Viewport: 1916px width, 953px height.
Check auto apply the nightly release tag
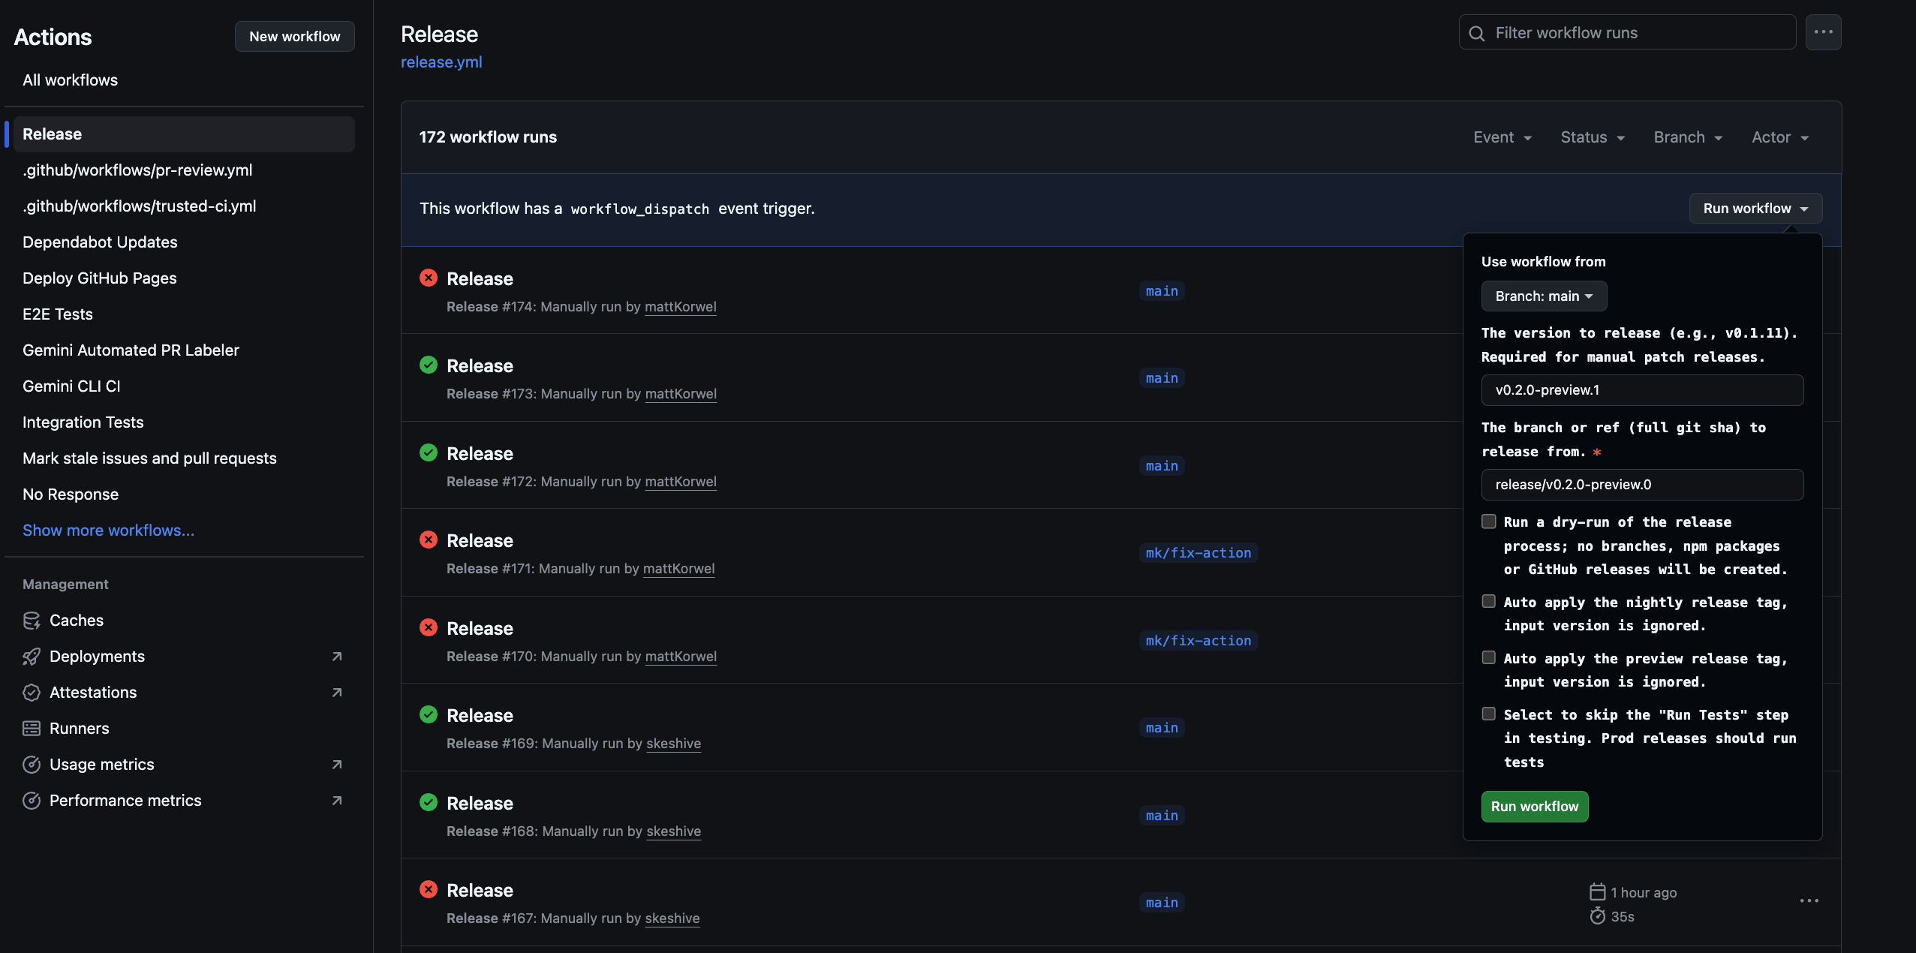(1490, 601)
